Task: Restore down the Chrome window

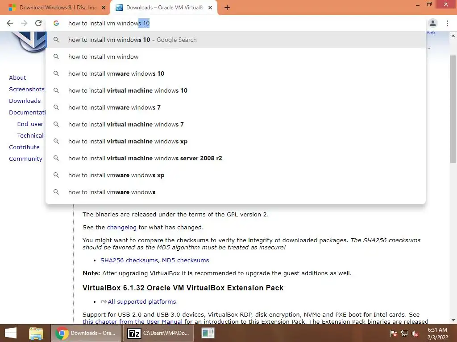Action: (429, 4)
